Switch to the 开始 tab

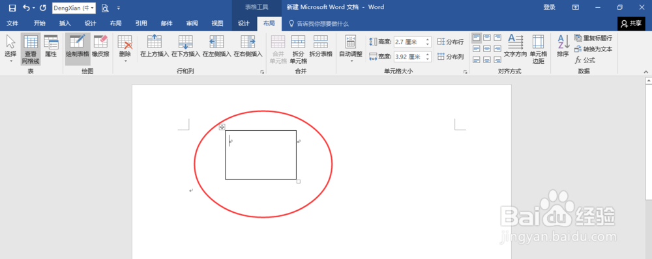[x=40, y=23]
